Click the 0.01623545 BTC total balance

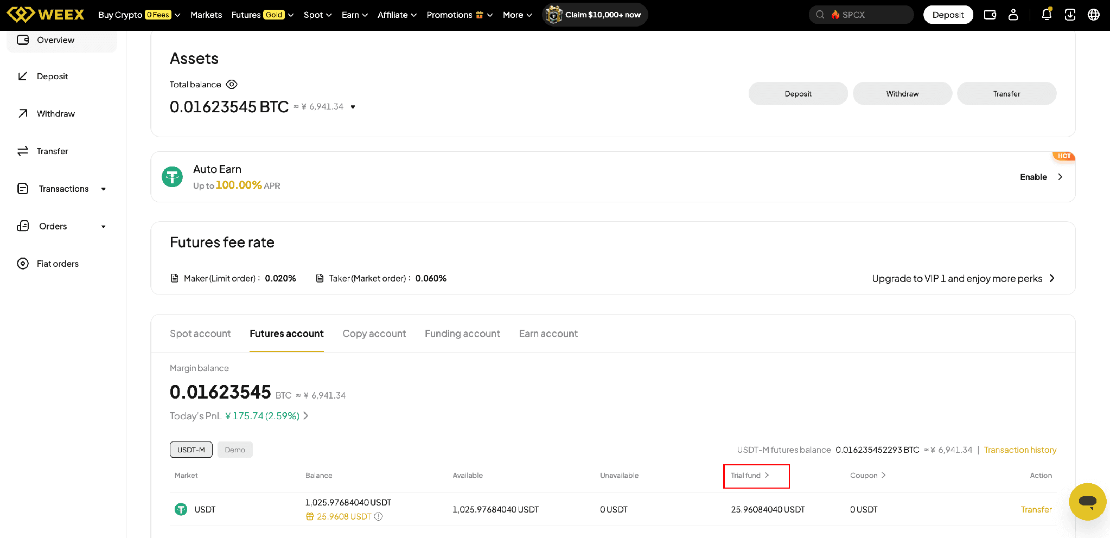(x=229, y=107)
